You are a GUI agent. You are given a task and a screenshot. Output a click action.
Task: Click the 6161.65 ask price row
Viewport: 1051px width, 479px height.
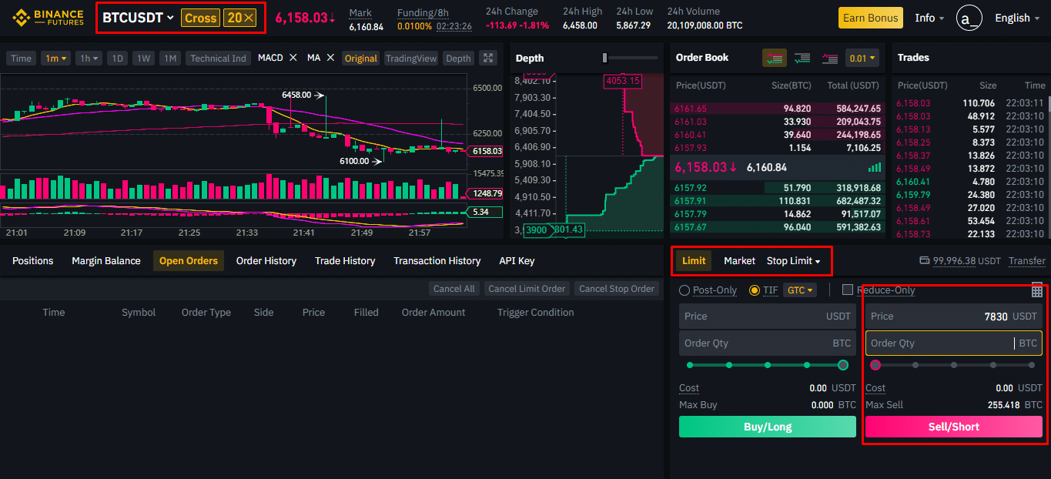(777, 109)
